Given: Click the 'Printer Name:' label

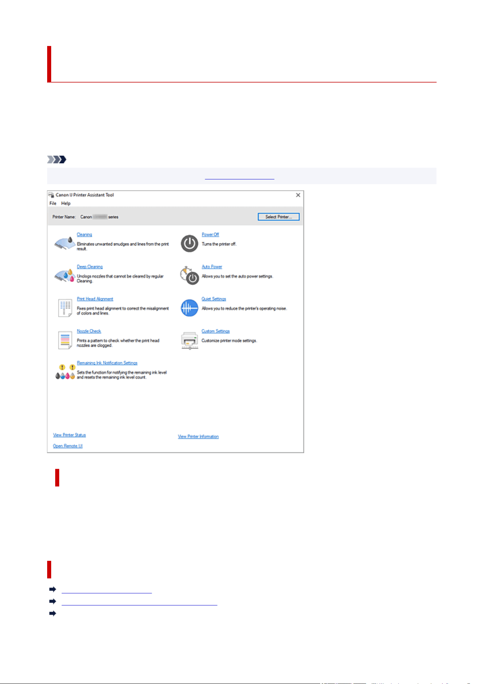Looking at the screenshot, I should coord(64,217).
